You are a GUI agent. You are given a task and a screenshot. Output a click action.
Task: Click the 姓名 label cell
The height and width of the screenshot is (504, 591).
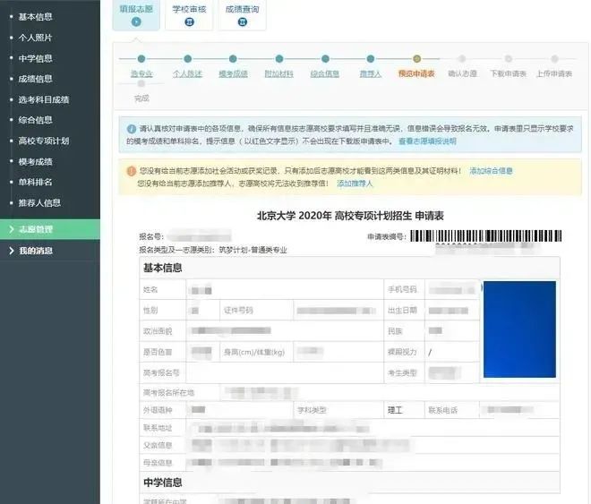(162, 289)
